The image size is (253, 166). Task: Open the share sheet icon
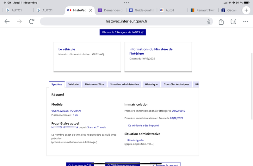tap(221, 22)
